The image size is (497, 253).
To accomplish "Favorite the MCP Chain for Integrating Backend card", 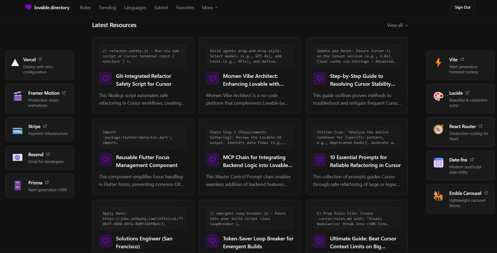I will 212,160.
